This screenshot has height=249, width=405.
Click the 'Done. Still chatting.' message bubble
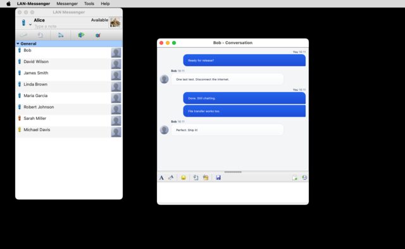(244, 98)
